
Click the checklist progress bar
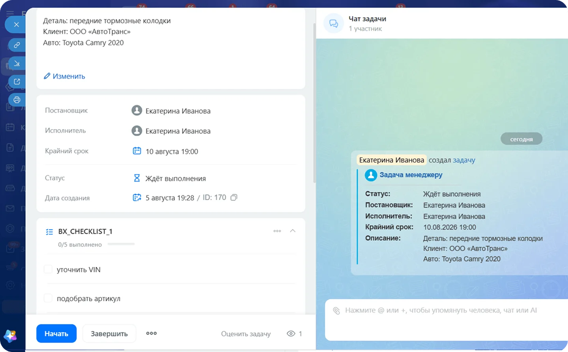pos(121,244)
